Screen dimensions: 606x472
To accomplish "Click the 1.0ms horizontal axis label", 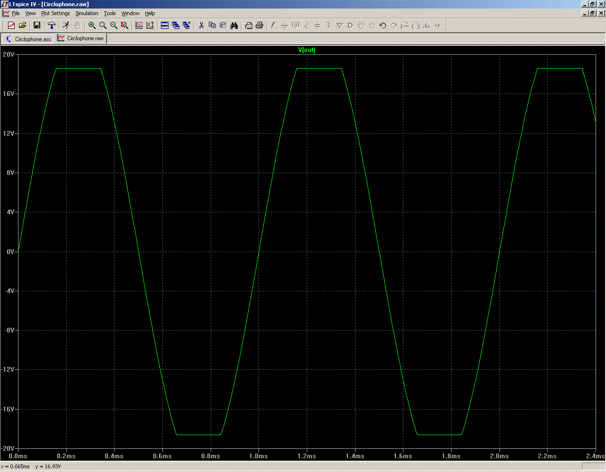I will pyautogui.click(x=258, y=456).
